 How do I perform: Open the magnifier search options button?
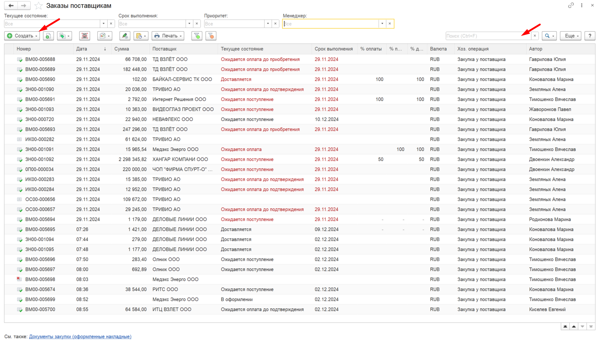point(549,36)
